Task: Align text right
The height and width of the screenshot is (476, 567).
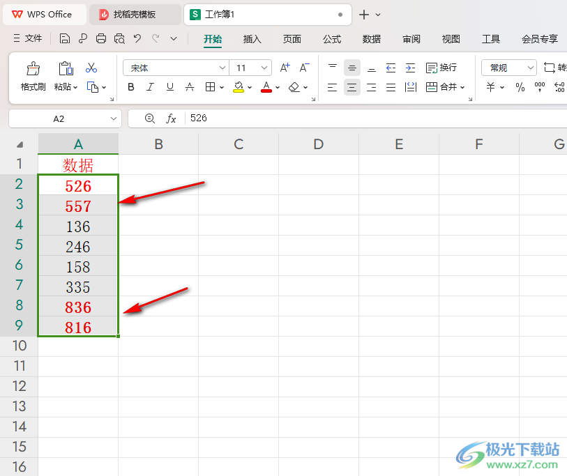Action: tap(371, 87)
